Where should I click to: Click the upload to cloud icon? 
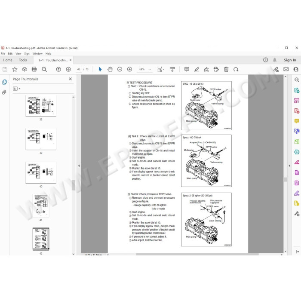click(25, 69)
